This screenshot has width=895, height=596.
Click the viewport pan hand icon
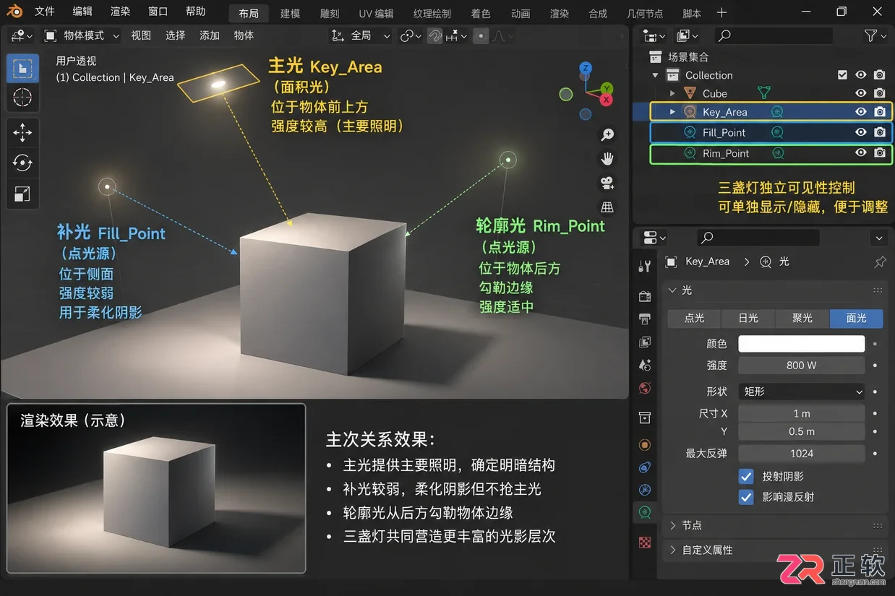click(x=607, y=159)
